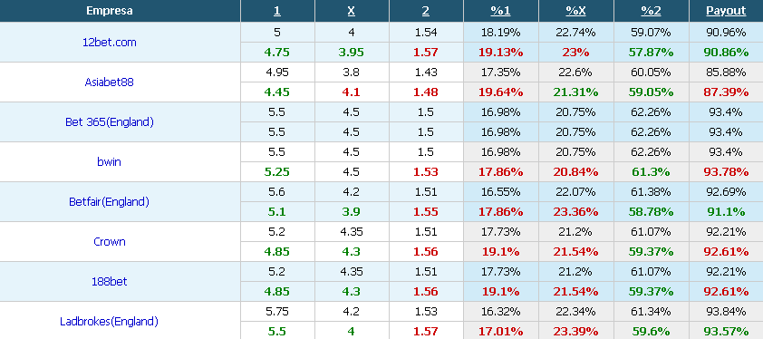Sort table by %X header
763x339 pixels.
coord(575,11)
